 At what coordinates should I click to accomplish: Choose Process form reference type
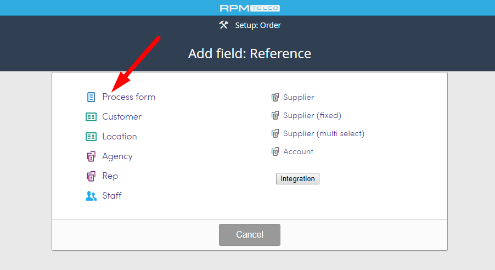pos(129,97)
